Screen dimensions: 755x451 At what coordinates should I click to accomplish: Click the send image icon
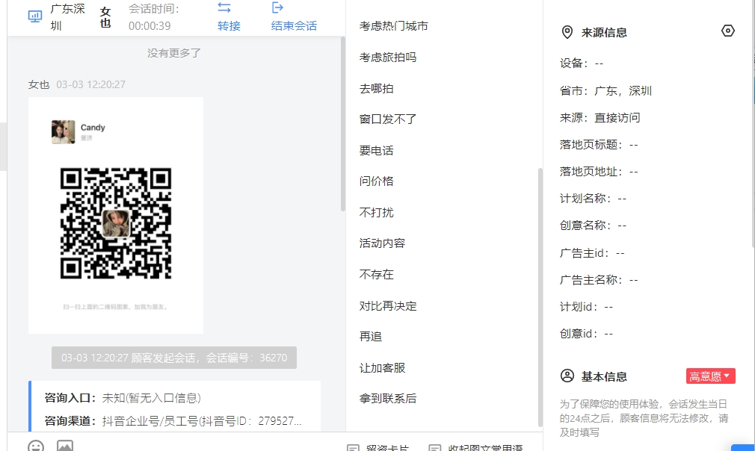65,447
